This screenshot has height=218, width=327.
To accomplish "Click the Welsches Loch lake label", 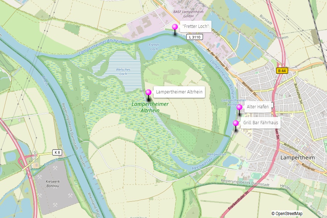I will 123,72.
